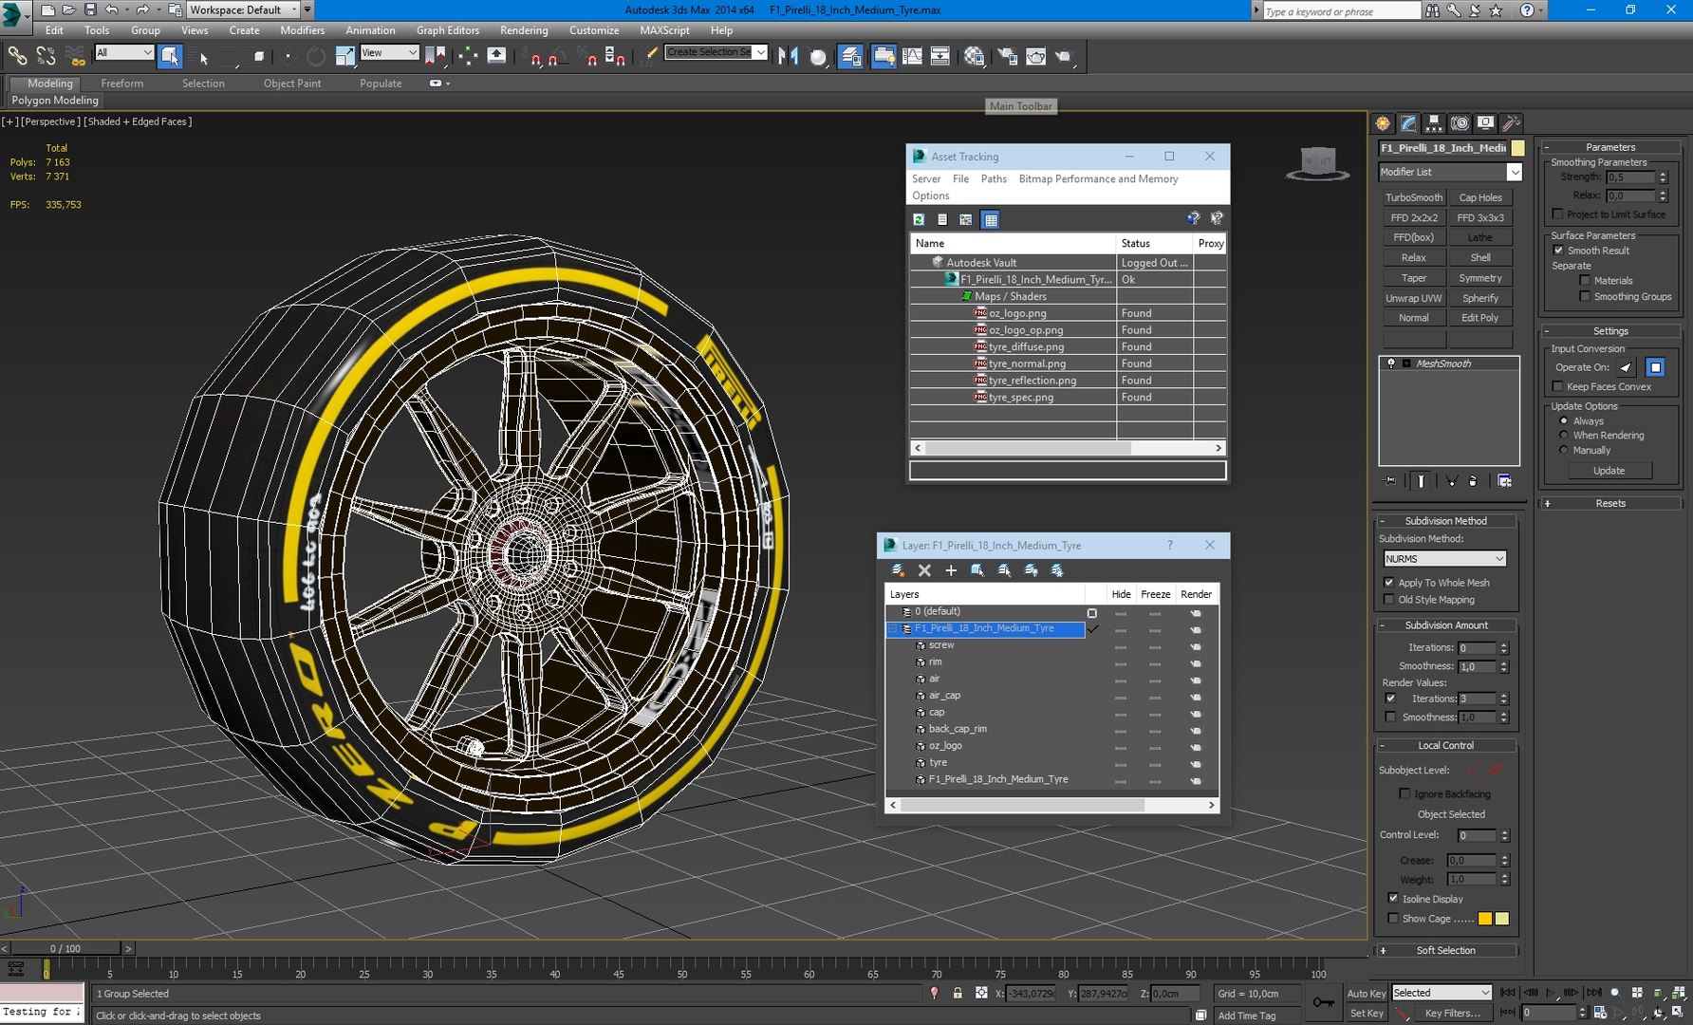The height and width of the screenshot is (1025, 1693).
Task: Click Remove modifier from stack trash icon
Action: 1473,481
